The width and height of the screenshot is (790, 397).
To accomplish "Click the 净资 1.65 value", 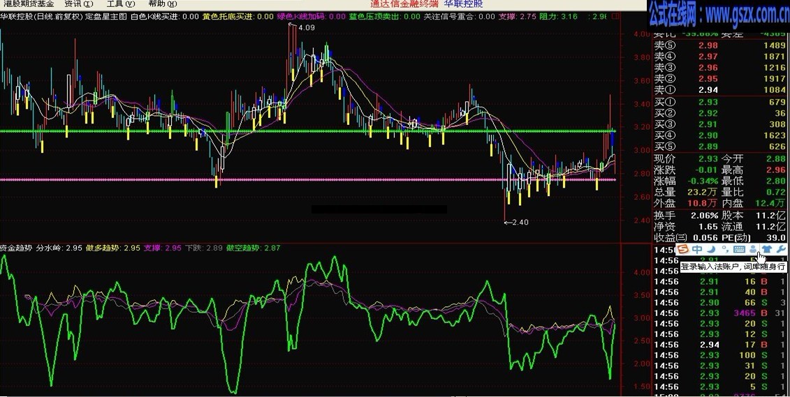I will (708, 227).
